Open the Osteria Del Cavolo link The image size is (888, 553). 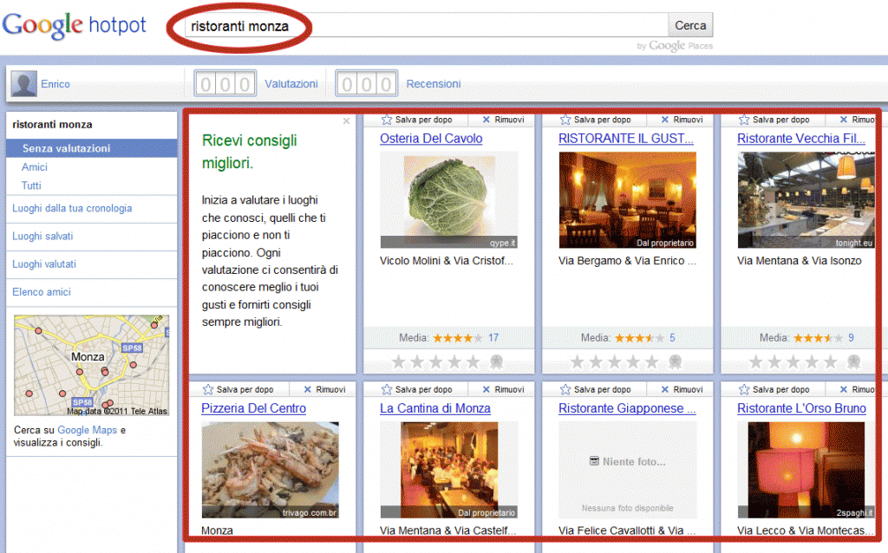coord(431,139)
